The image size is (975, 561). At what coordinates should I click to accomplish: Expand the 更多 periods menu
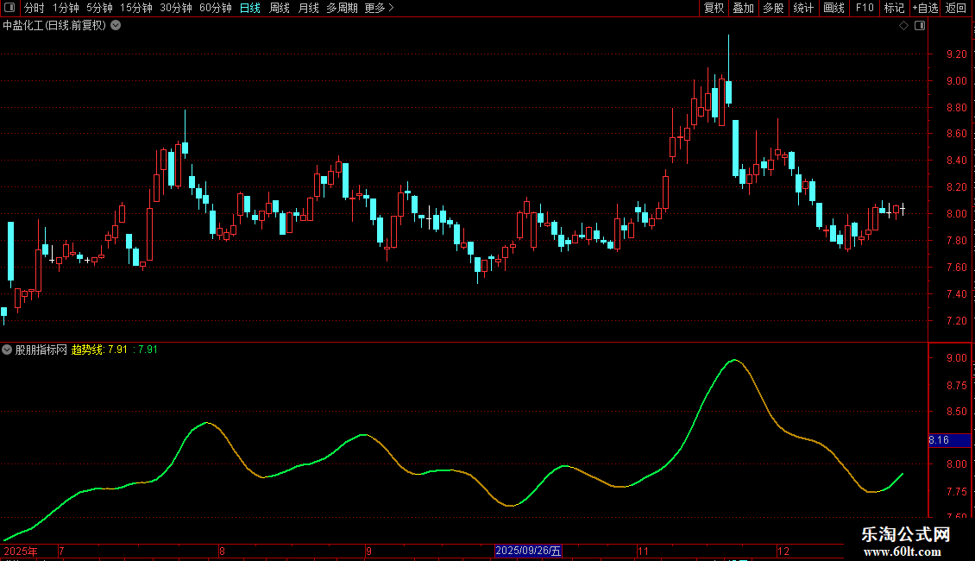coord(380,8)
